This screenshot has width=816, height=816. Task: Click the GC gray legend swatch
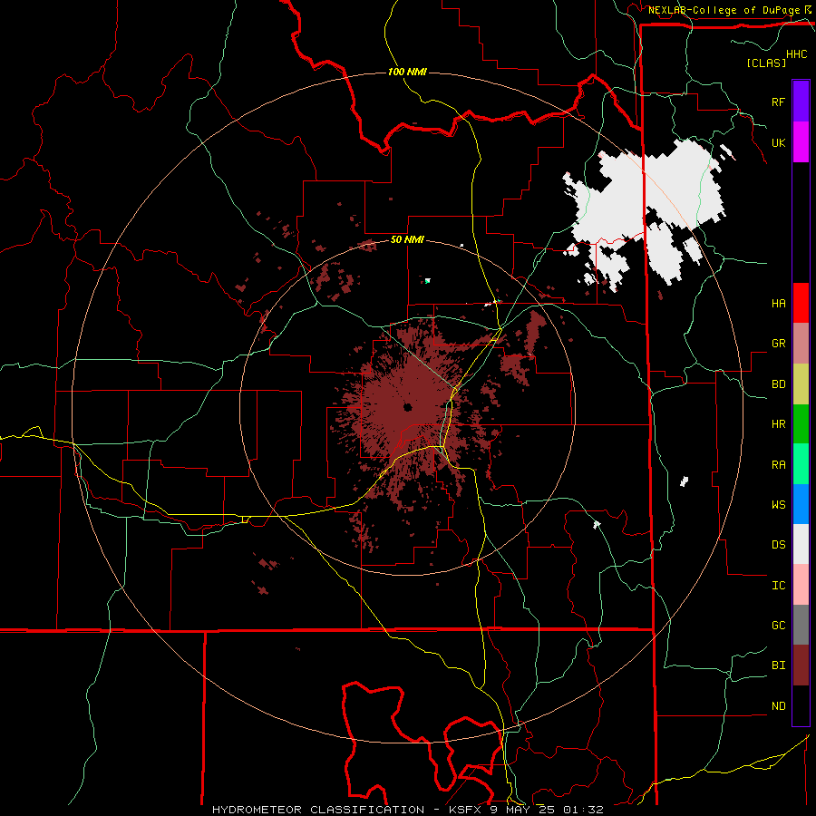pyautogui.click(x=801, y=625)
